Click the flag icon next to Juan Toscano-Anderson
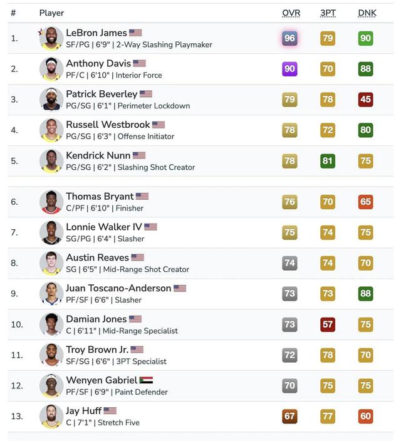Image resolution: width=401 pixels, height=441 pixels. pos(180,288)
